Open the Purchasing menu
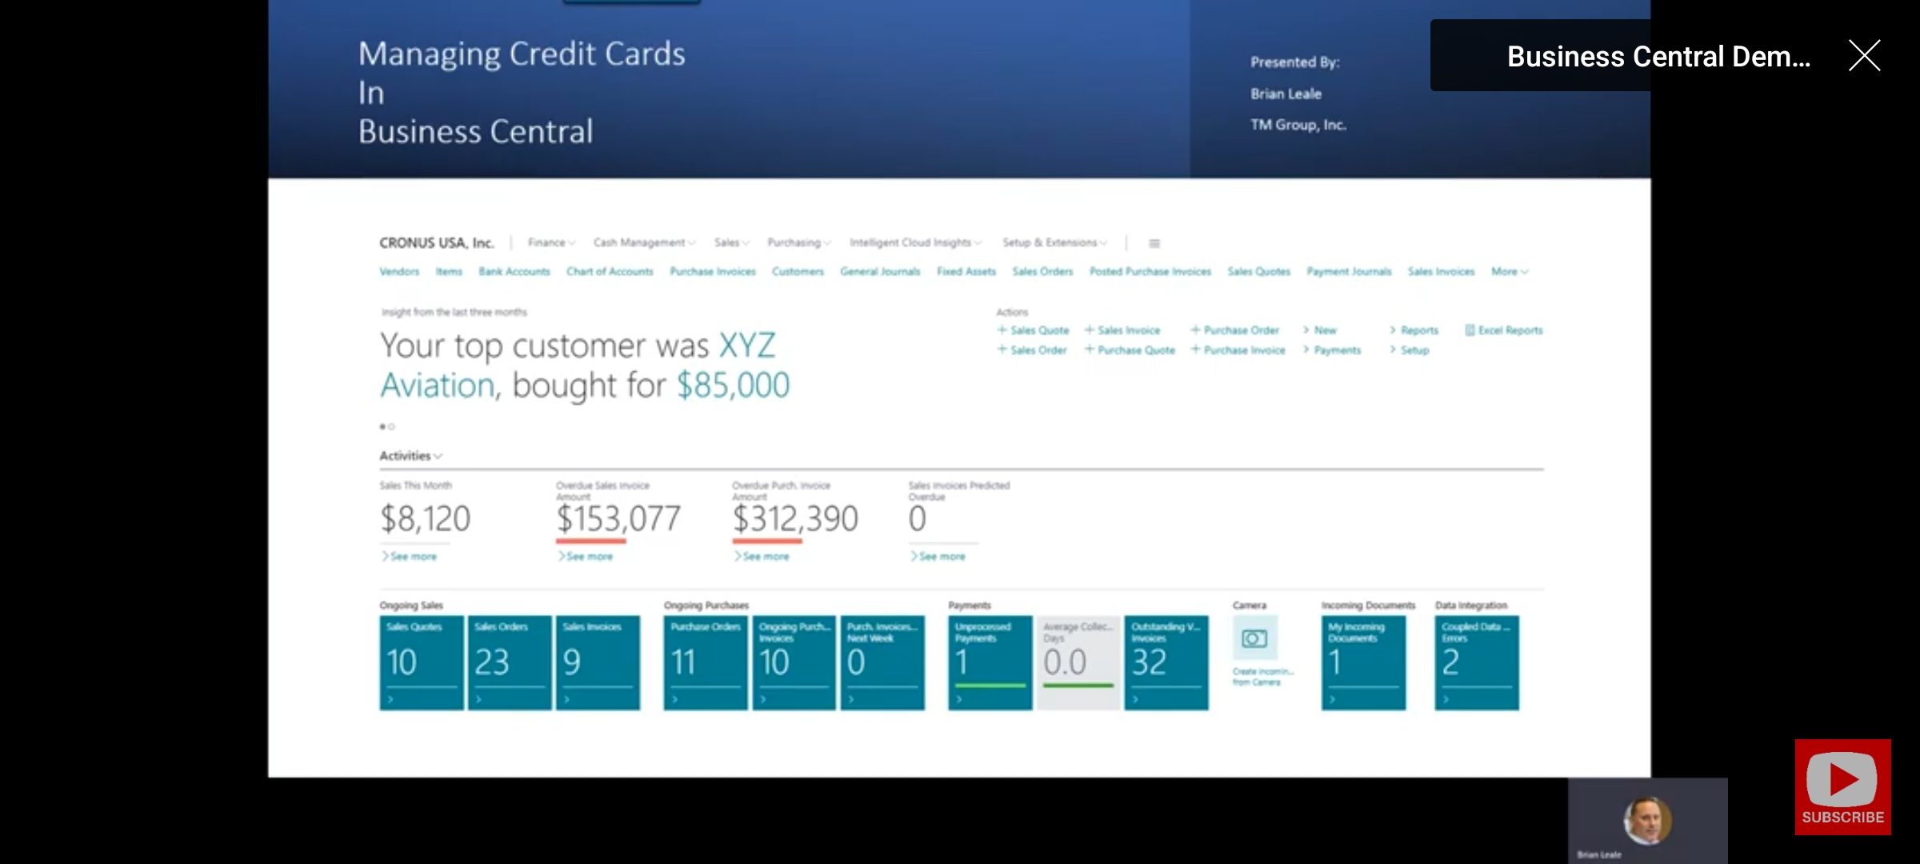This screenshot has width=1920, height=864. [x=798, y=242]
